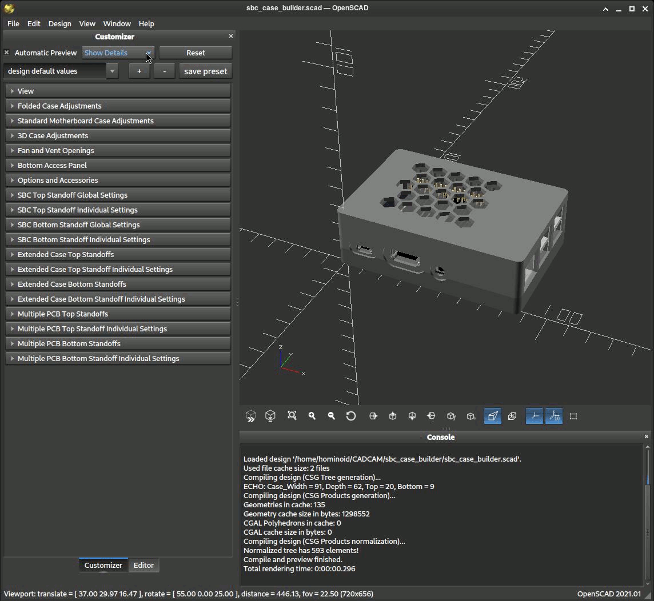This screenshot has width=654, height=601.
Task: Open the Show Details dropdown
Action: [x=118, y=53]
